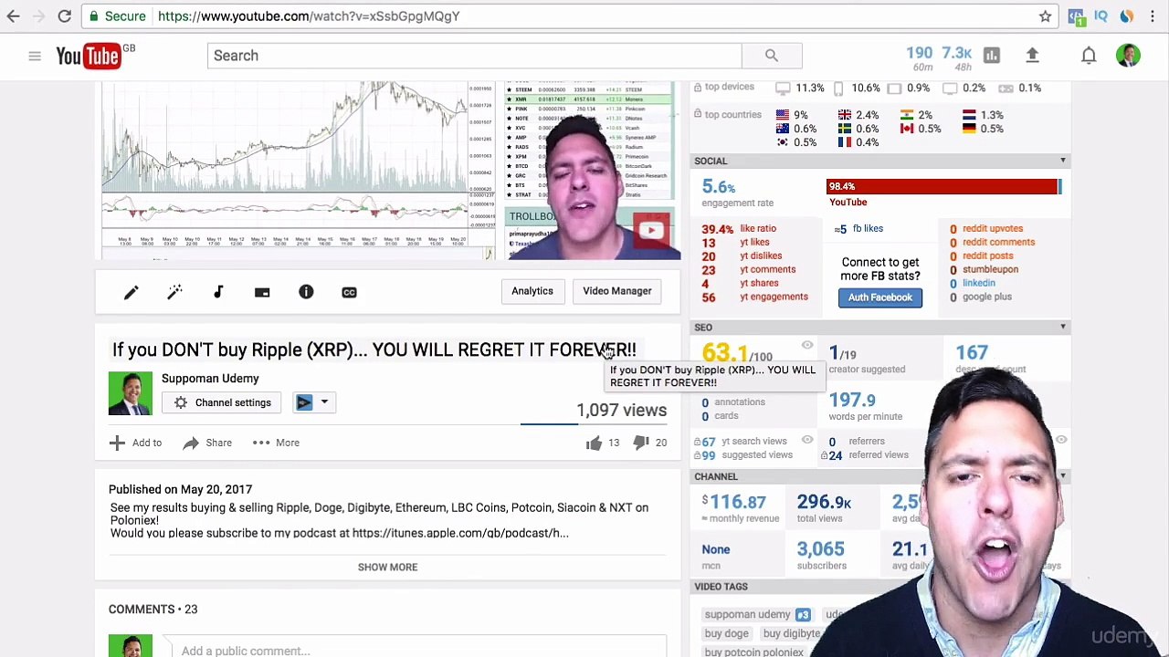This screenshot has height=657, width=1169.
Task: Click the 3,065 subscribers stat
Action: tap(820, 549)
